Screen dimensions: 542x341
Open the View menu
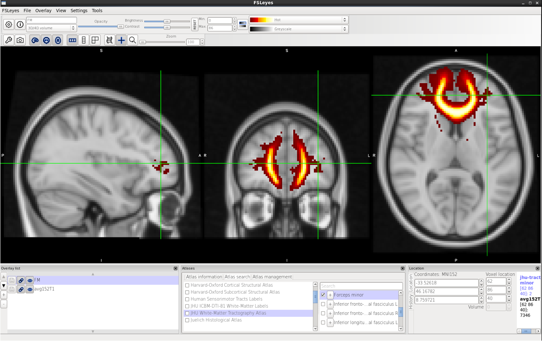[x=61, y=11]
